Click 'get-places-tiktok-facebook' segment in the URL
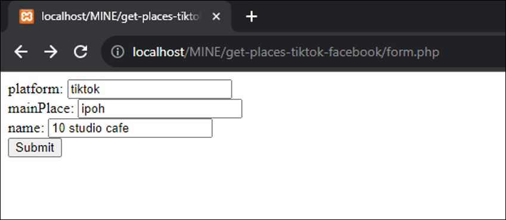Viewport: 506px width, 220px height. [304, 52]
